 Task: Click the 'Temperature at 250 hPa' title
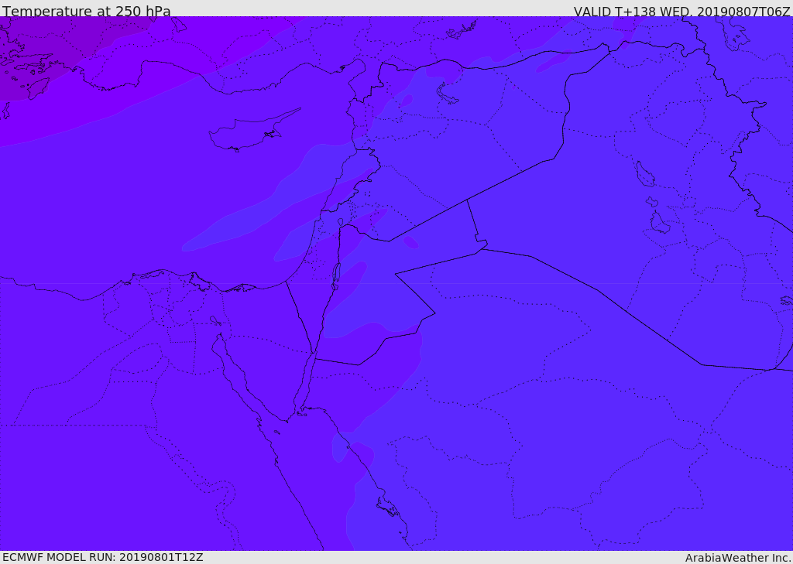tap(87, 11)
